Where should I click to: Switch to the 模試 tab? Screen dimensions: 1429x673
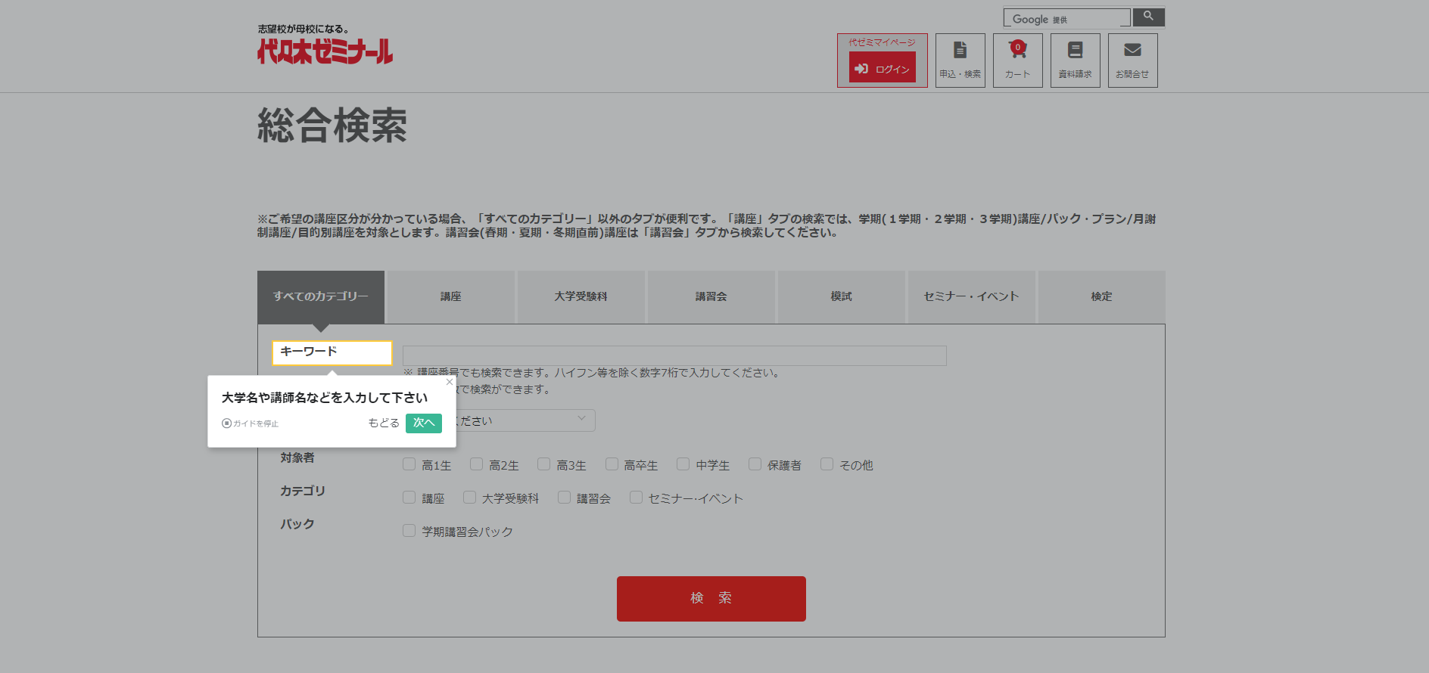point(842,296)
